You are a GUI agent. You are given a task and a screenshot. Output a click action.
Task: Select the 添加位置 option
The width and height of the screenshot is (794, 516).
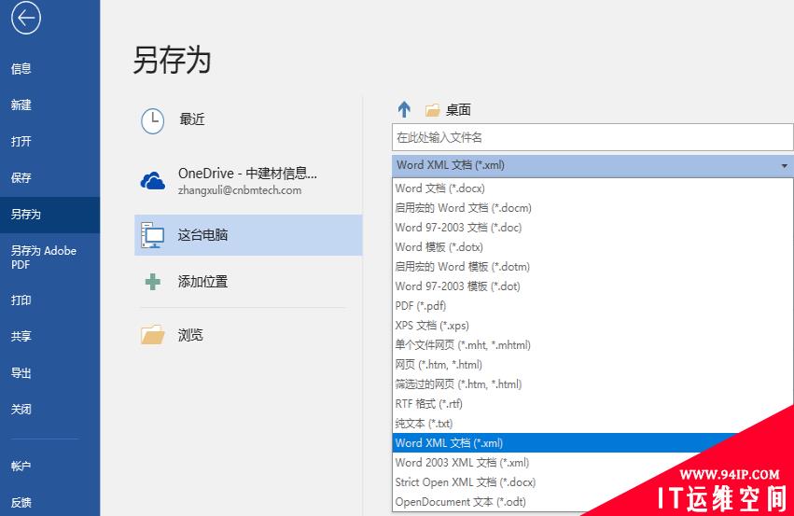click(x=248, y=282)
